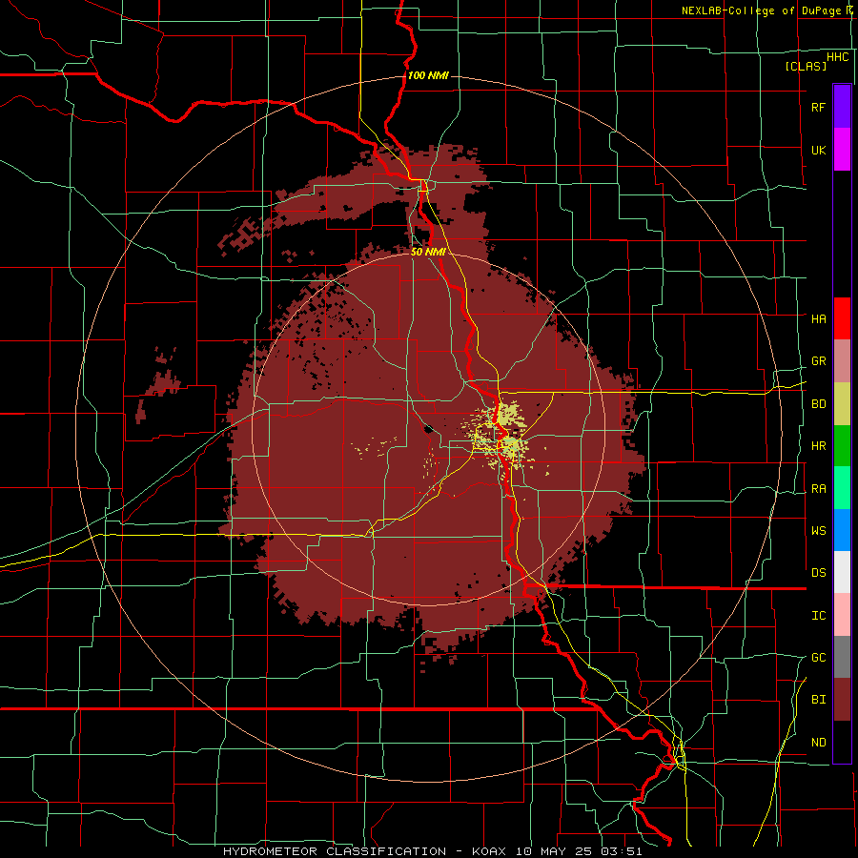Click the DS white legend swatch
This screenshot has height=858, width=858.
tap(842, 572)
